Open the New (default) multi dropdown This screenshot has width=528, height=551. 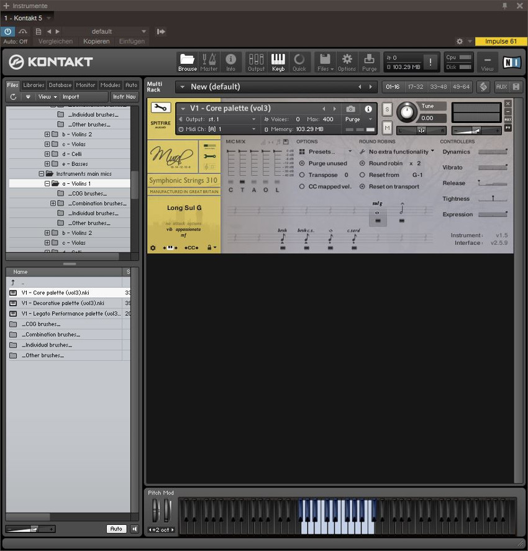[x=276, y=87]
